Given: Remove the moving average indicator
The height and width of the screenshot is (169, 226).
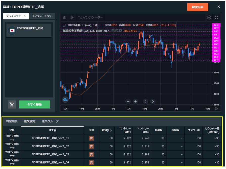Looking at the screenshot, I should 121,31.
